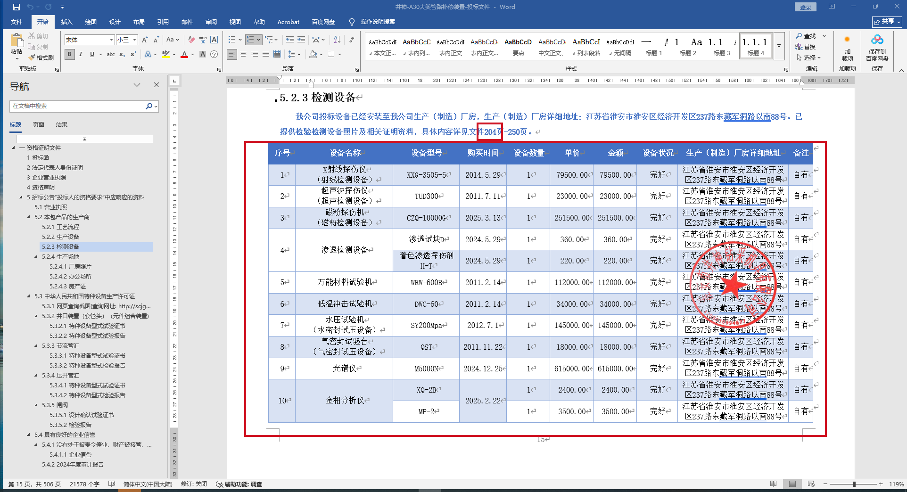Open the font size dropdown (小三)
The image size is (907, 492).
[134, 40]
